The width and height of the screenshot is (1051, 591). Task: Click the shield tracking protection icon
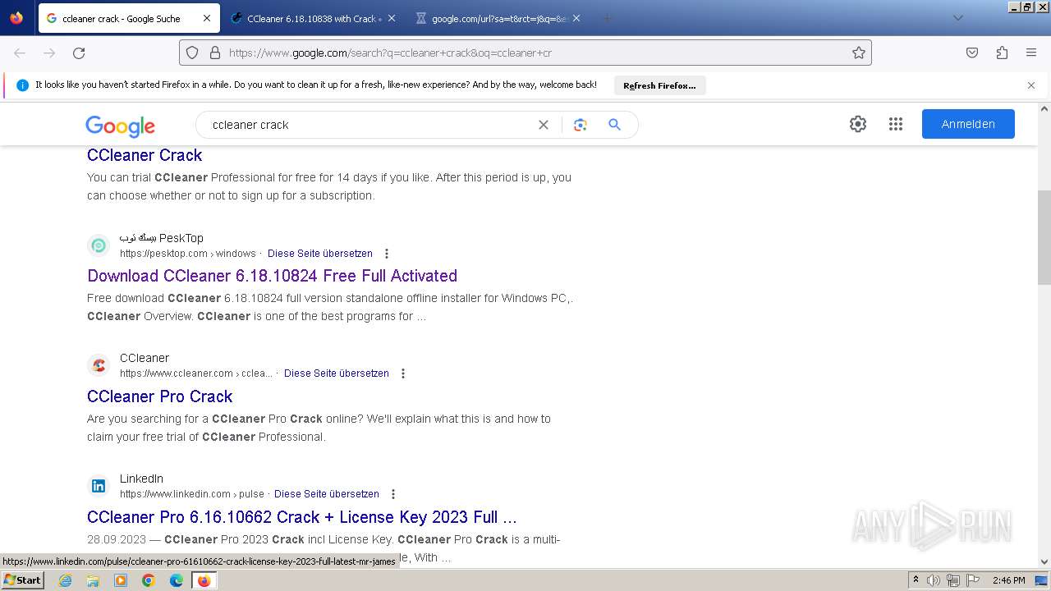192,53
